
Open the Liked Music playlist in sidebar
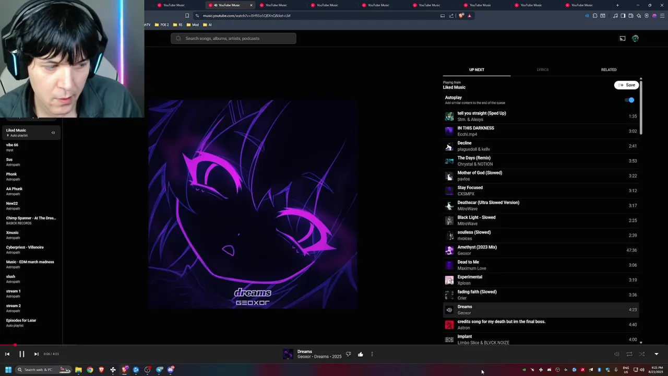coord(31,133)
